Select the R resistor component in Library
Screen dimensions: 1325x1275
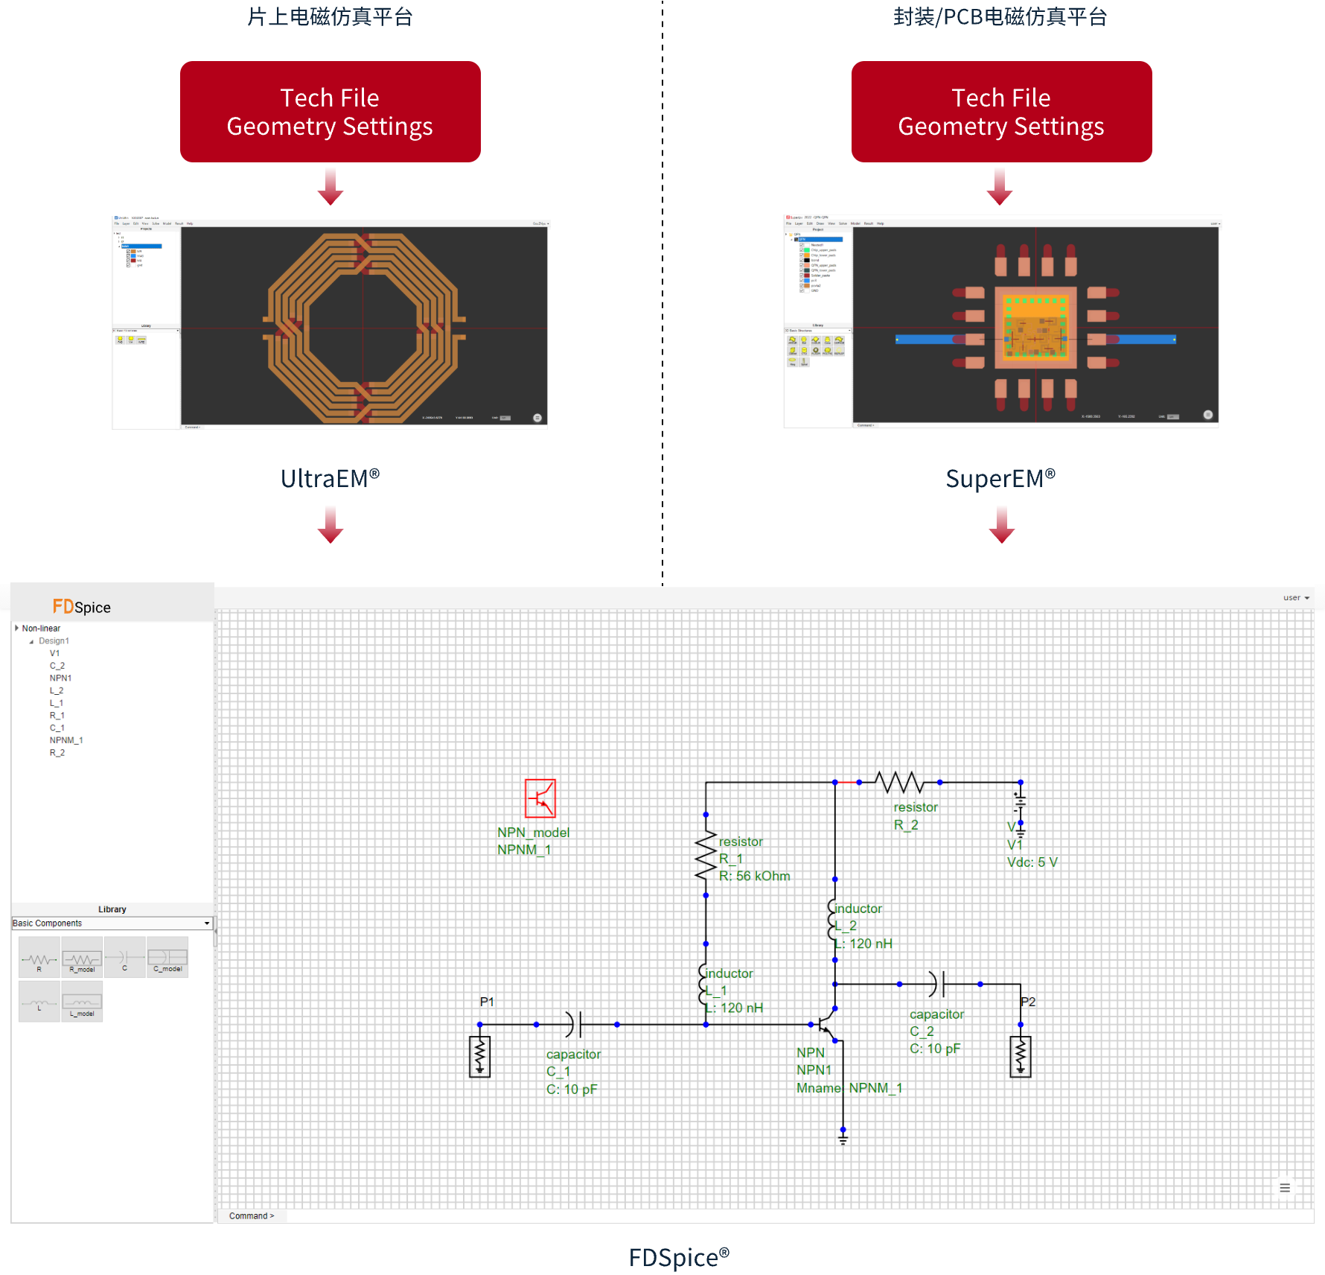(39, 958)
